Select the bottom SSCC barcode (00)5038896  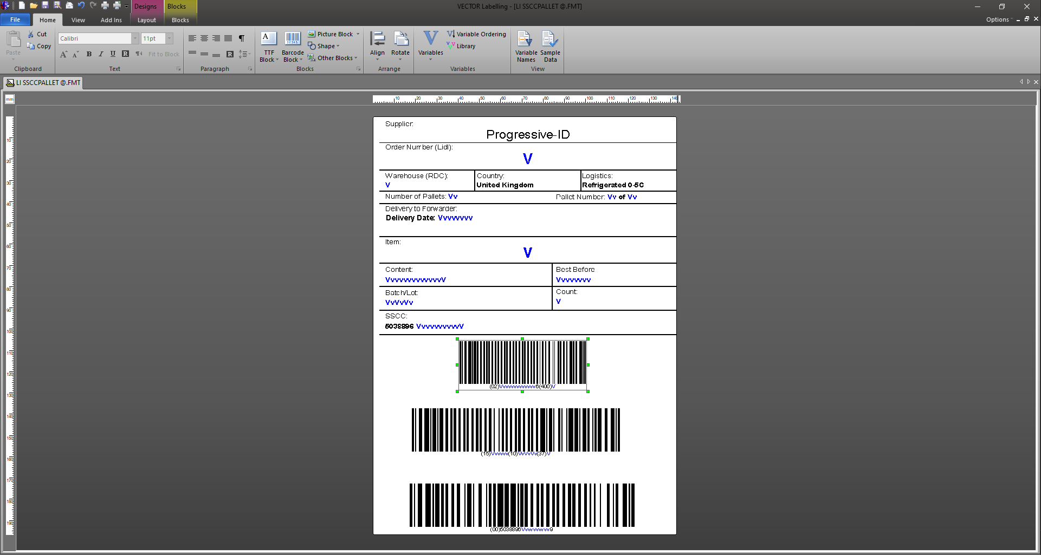522,508
